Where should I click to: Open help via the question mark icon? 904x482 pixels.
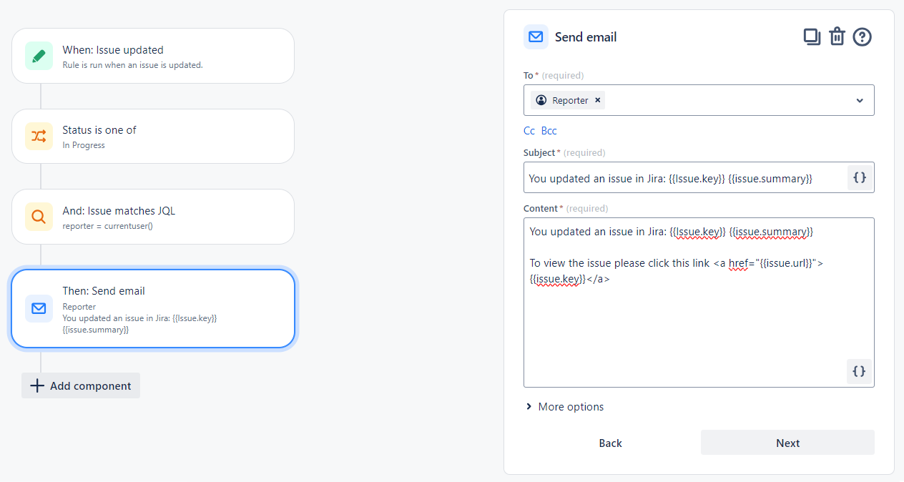[862, 36]
